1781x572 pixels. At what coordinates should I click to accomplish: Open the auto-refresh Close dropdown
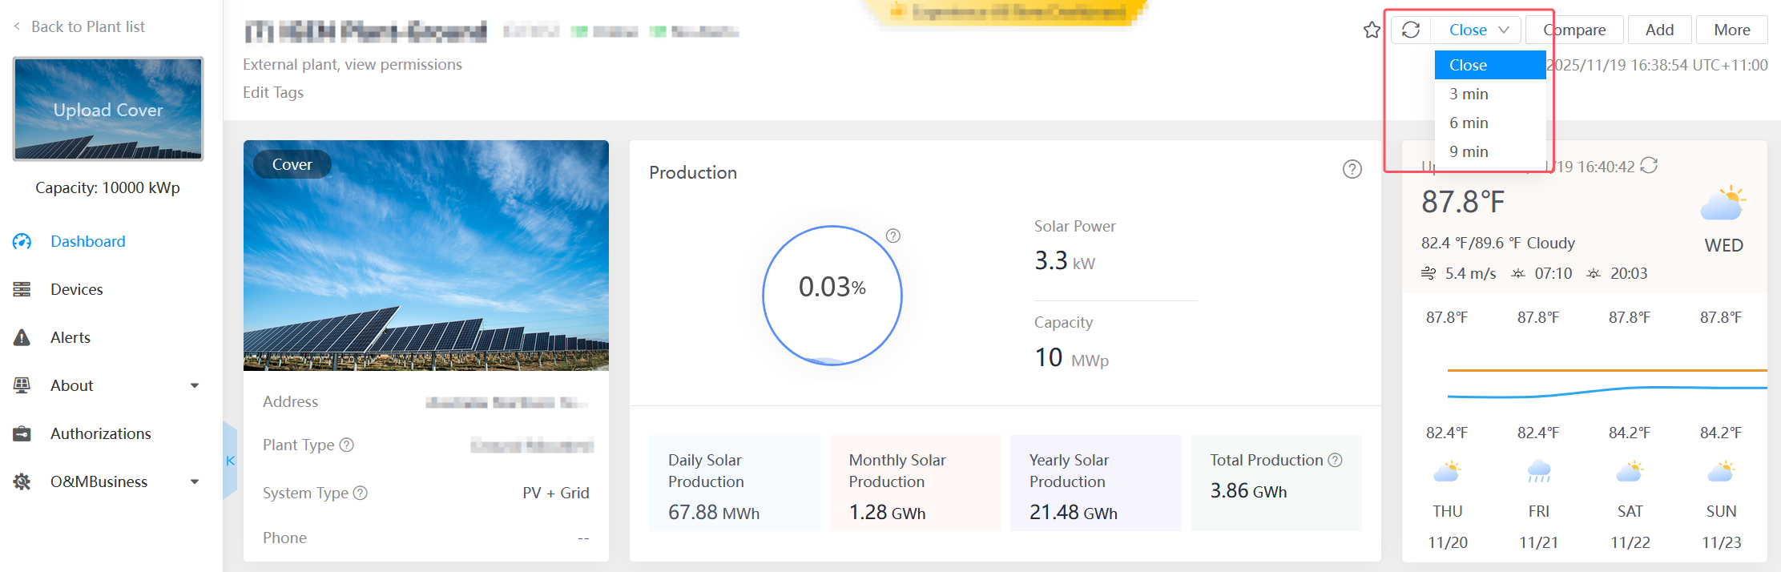(x=1478, y=30)
